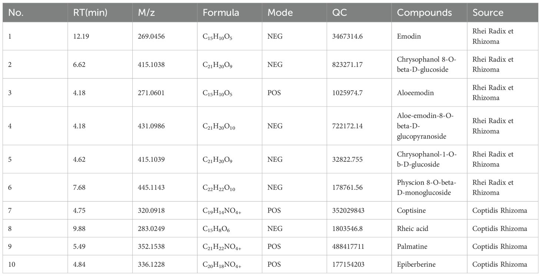This screenshot has width=541, height=276.
Task: Select the QC value 352029843
Action: pos(348,210)
